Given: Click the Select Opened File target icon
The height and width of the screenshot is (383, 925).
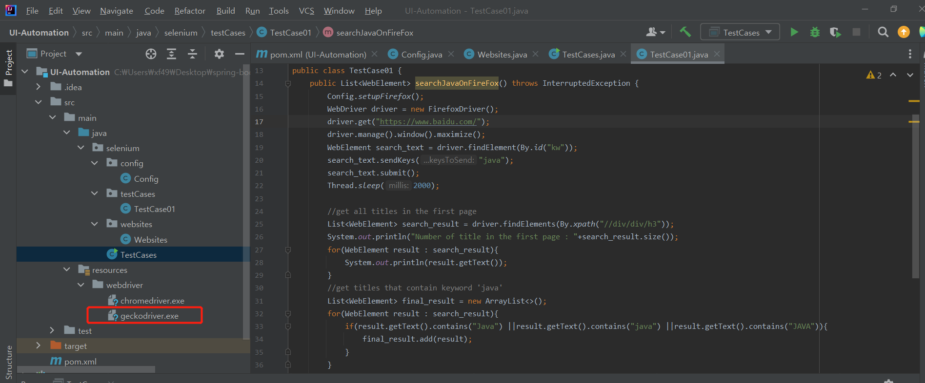Looking at the screenshot, I should pyautogui.click(x=151, y=54).
